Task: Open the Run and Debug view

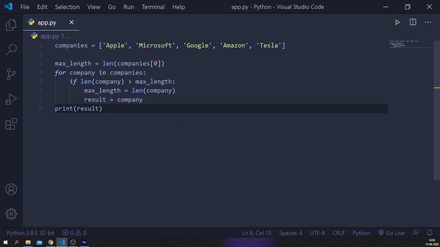Action: 11,99
